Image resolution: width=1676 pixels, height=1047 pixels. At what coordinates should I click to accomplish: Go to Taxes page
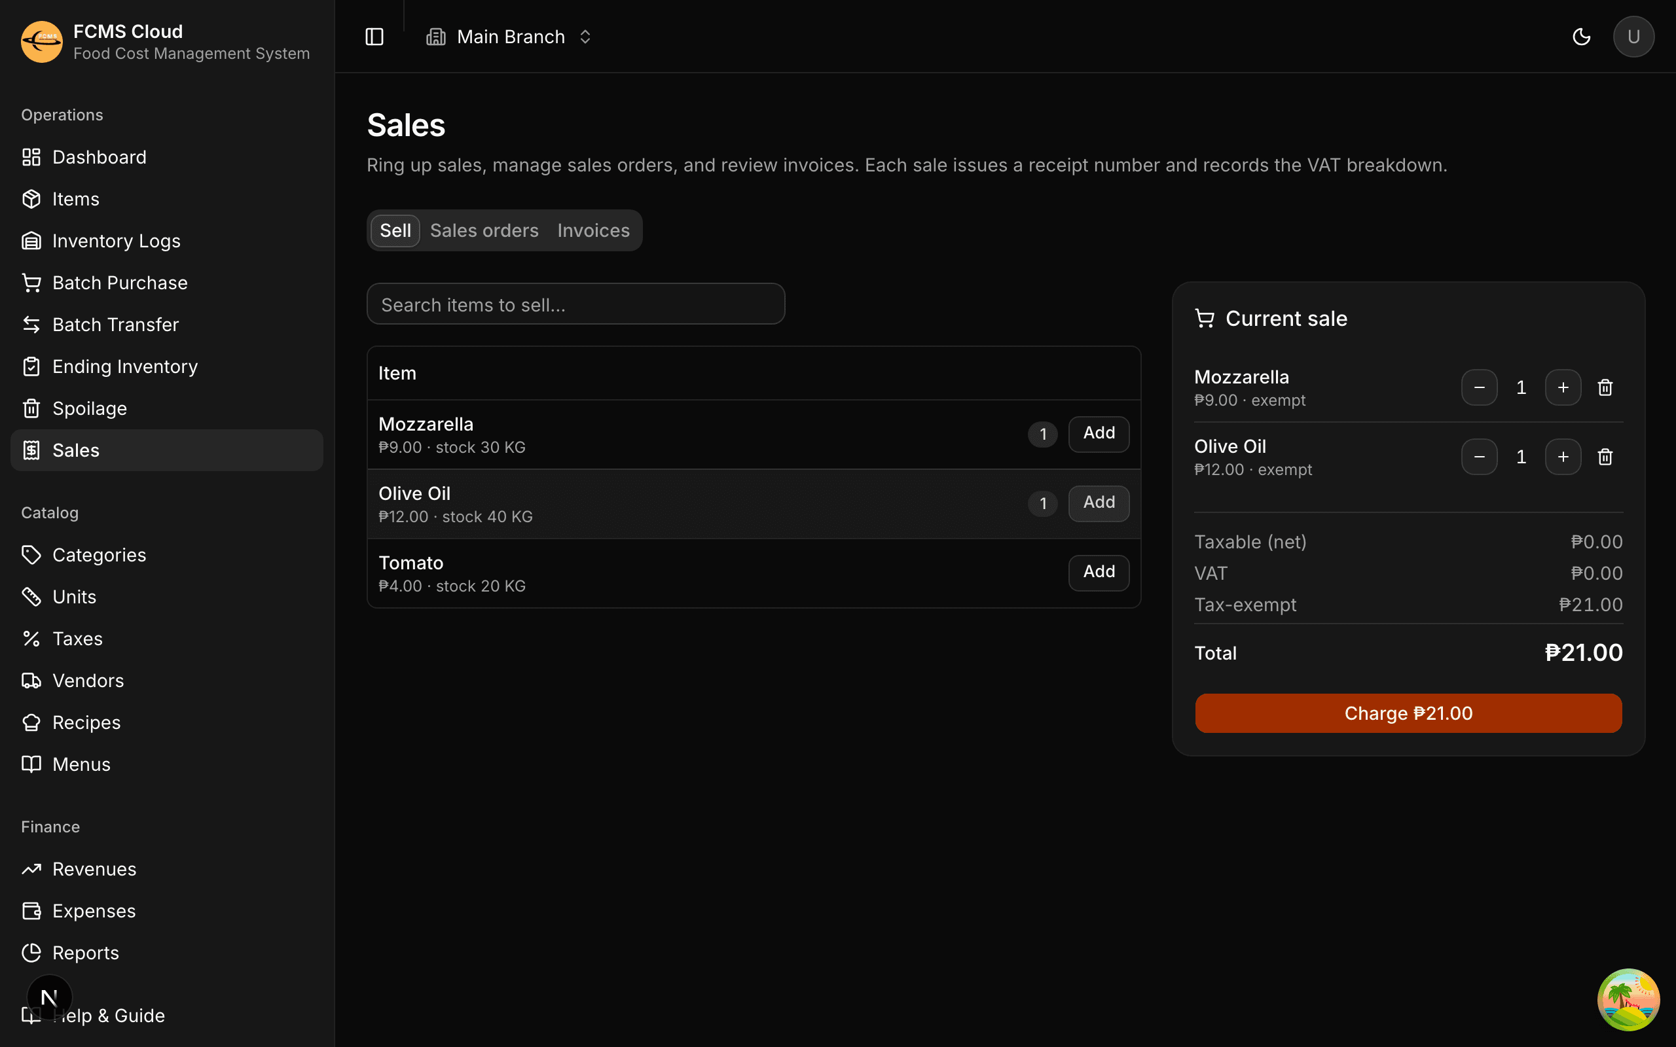pos(167,639)
